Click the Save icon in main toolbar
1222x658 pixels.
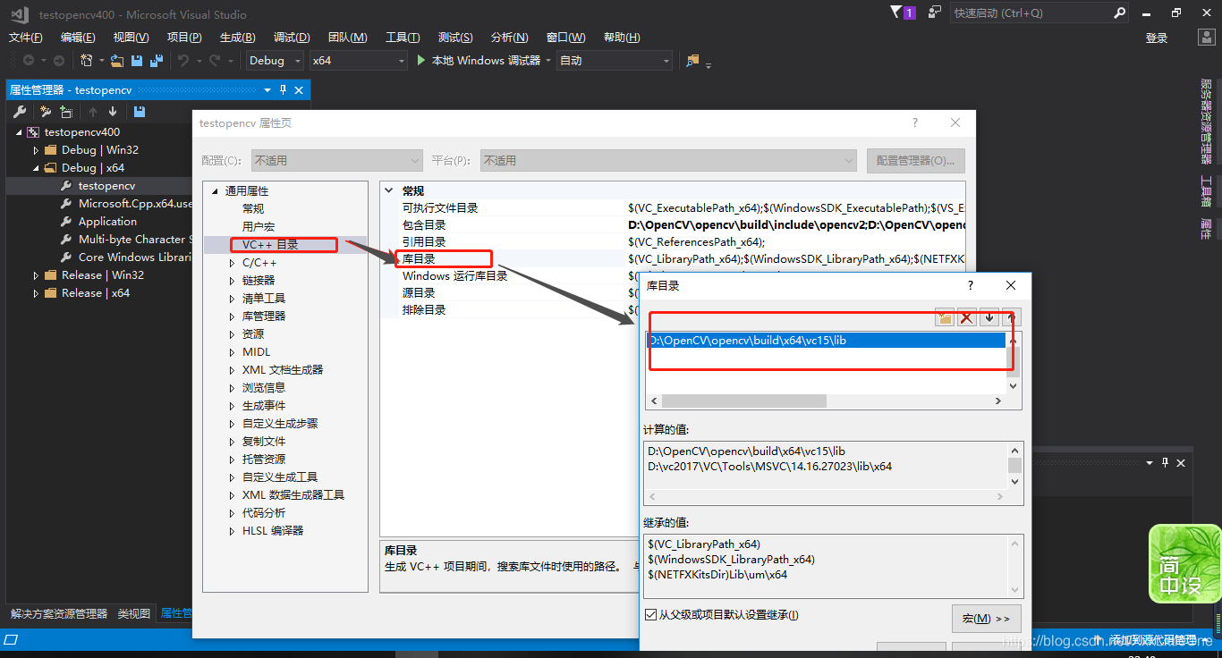pyautogui.click(x=137, y=61)
